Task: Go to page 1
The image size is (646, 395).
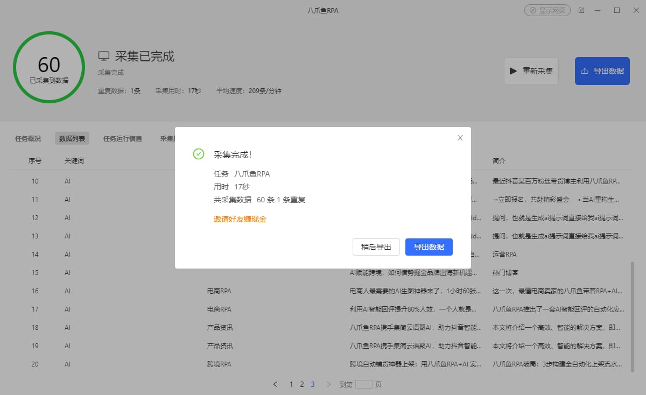Action: click(291, 384)
